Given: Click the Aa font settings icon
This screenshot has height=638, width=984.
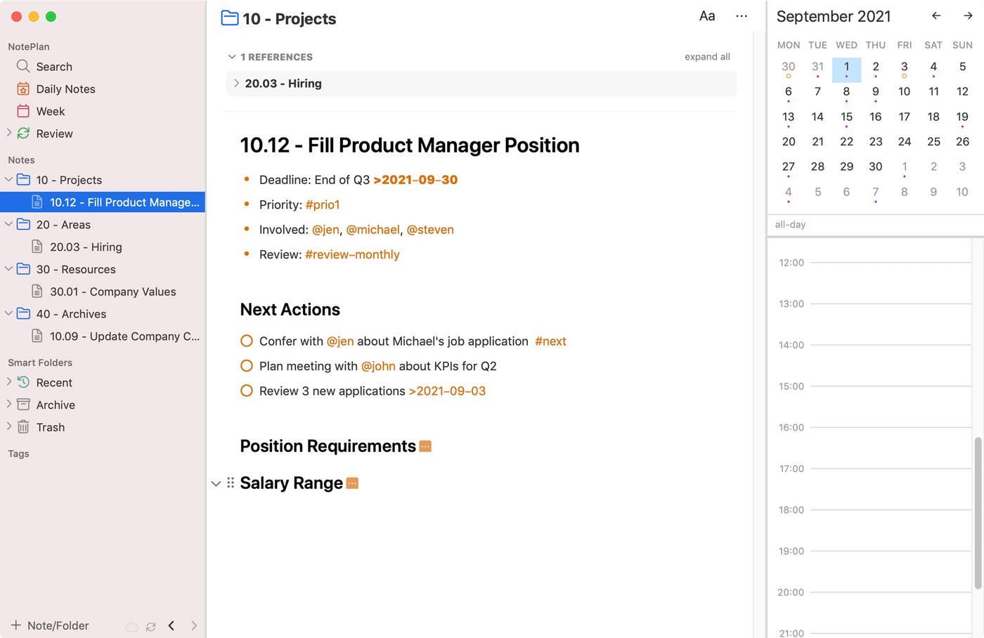Looking at the screenshot, I should pyautogui.click(x=707, y=16).
